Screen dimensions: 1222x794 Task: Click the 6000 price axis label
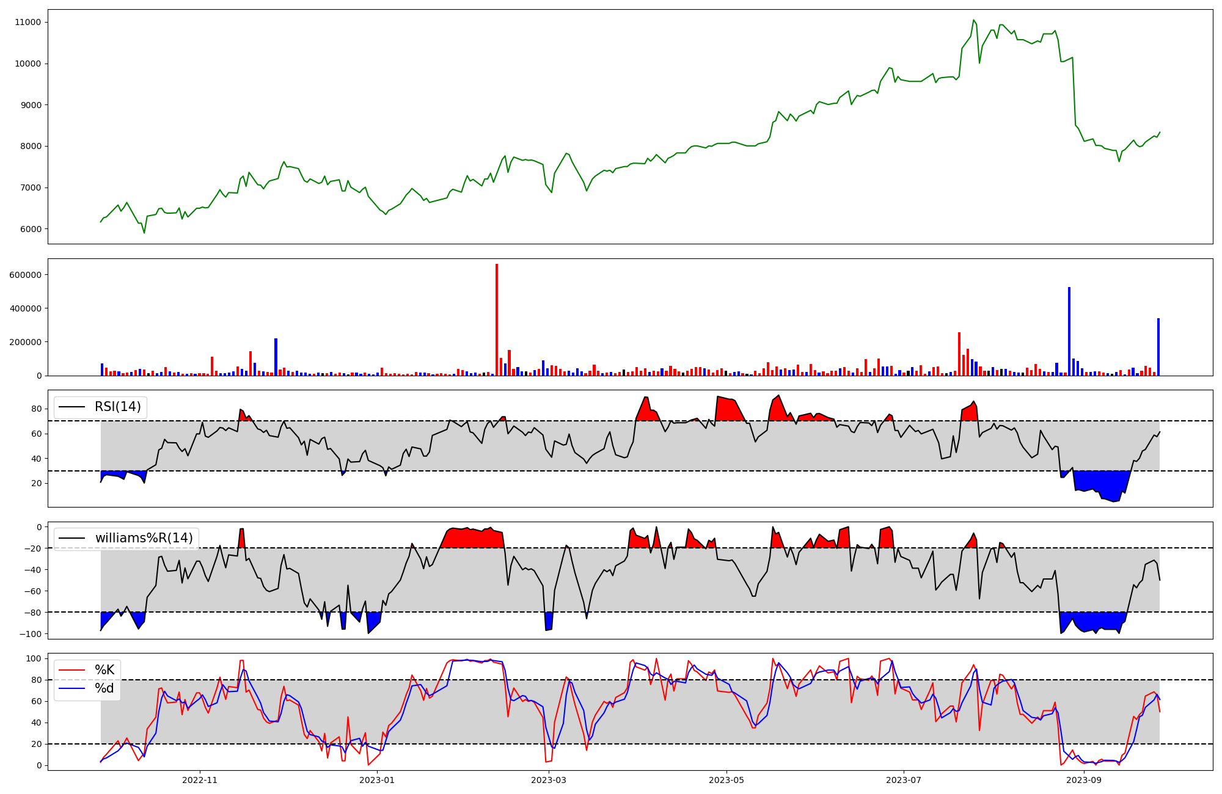pyautogui.click(x=30, y=230)
